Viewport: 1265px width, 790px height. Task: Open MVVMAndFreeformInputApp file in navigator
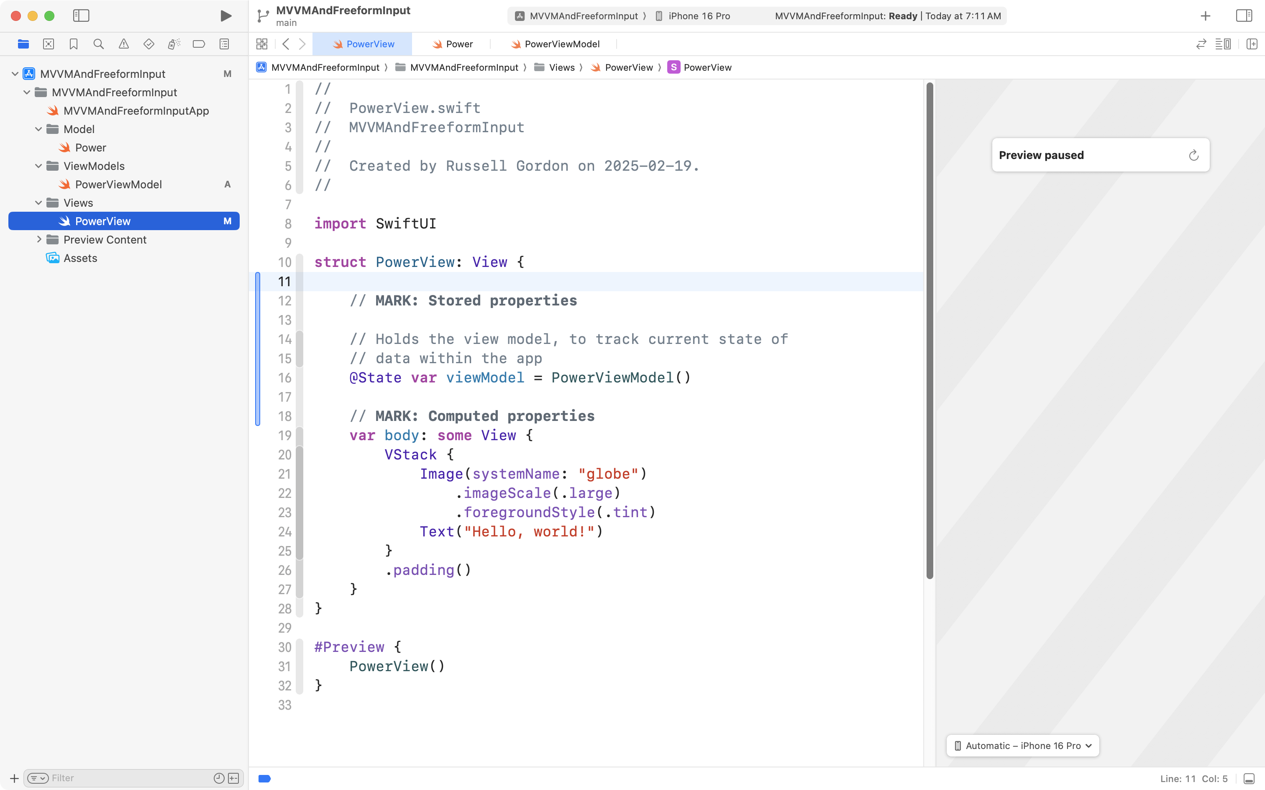136,111
